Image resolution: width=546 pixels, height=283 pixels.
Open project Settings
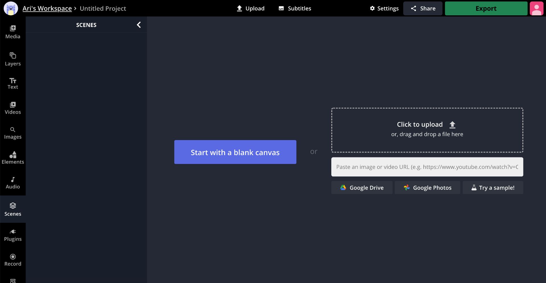point(384,9)
